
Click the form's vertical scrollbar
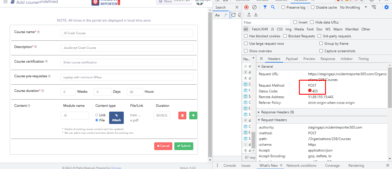tap(210, 86)
